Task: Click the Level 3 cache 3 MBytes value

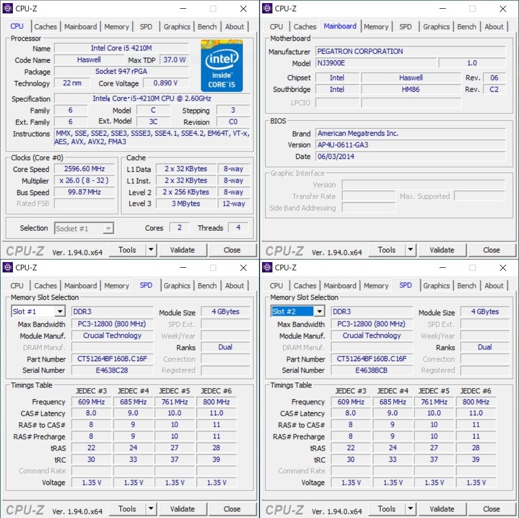Action: 186,204
